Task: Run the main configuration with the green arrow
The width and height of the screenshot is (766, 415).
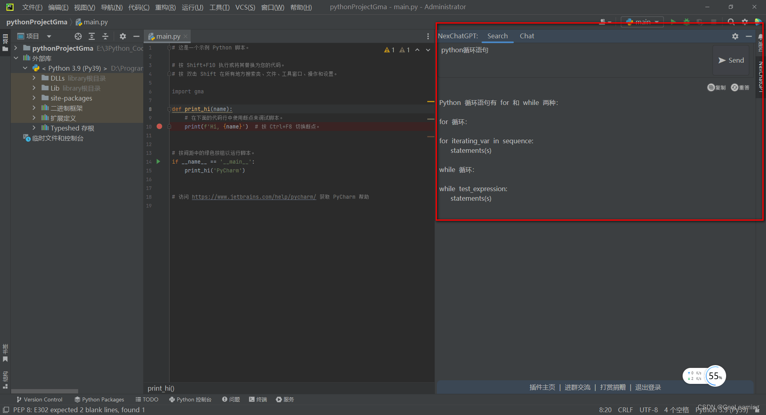Action: pos(673,22)
